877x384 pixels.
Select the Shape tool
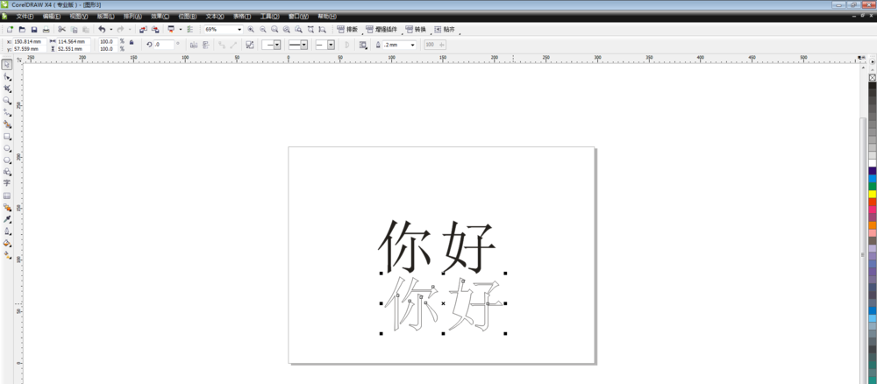pos(7,76)
